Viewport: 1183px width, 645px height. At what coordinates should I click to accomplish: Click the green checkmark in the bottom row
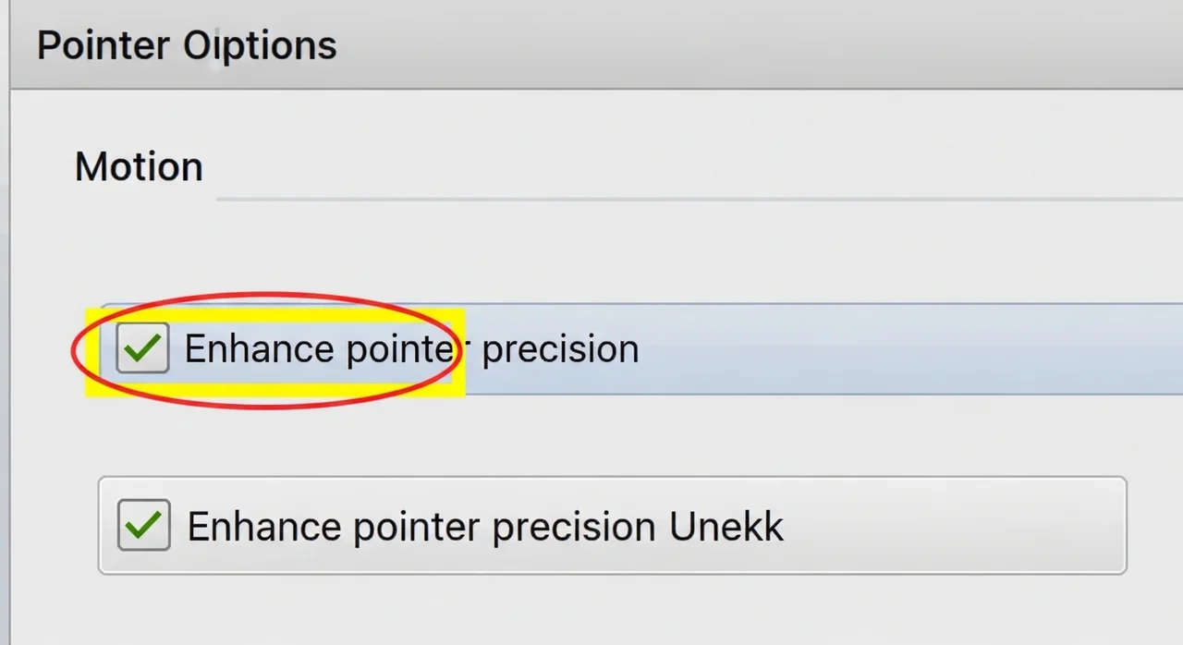(x=144, y=525)
